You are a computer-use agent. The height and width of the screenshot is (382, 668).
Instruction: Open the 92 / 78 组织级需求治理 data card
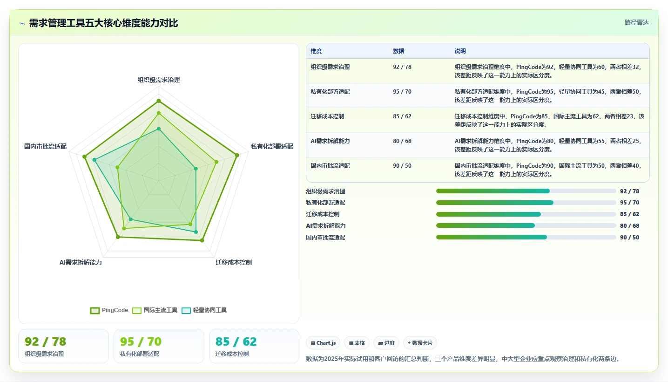(x=63, y=346)
